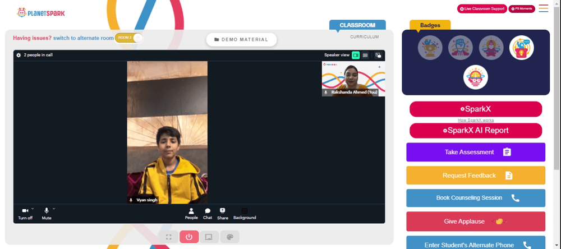
Task: Switch to grid view layout icon
Action: tap(365, 55)
